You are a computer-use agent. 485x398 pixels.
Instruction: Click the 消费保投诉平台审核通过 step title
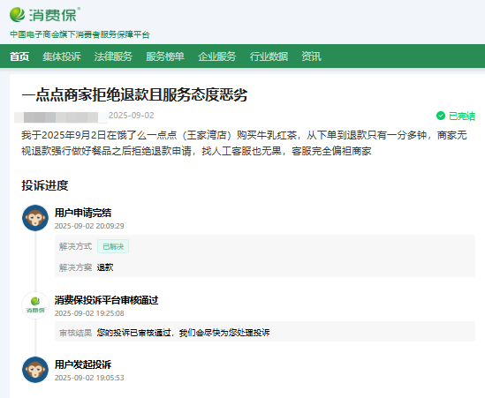pyautogui.click(x=106, y=300)
